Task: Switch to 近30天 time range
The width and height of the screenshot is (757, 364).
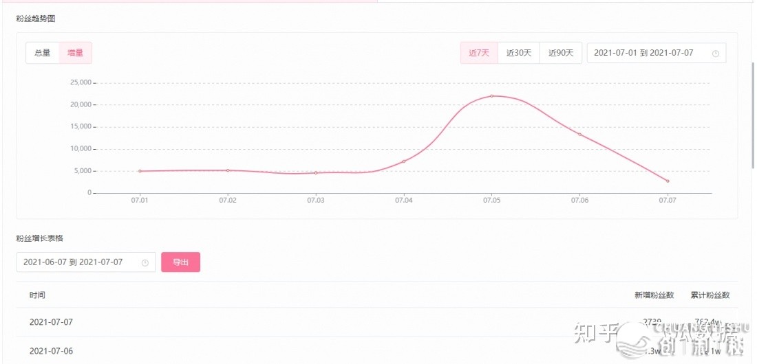Action: 519,53
